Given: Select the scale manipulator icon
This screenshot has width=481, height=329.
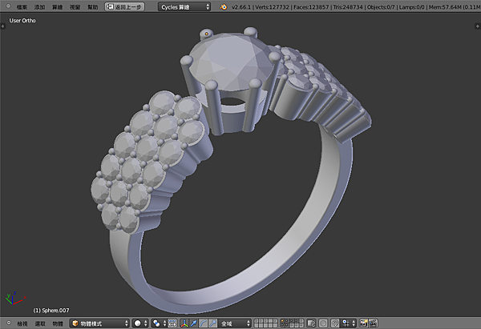Looking at the screenshot, I should point(212,323).
